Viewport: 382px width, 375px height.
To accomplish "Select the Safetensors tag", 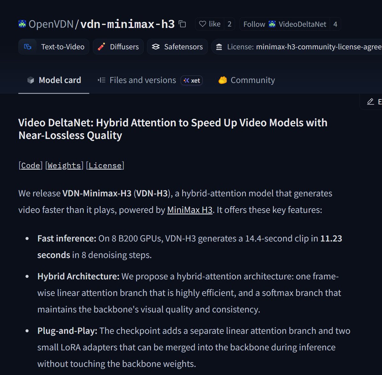I will 177,47.
